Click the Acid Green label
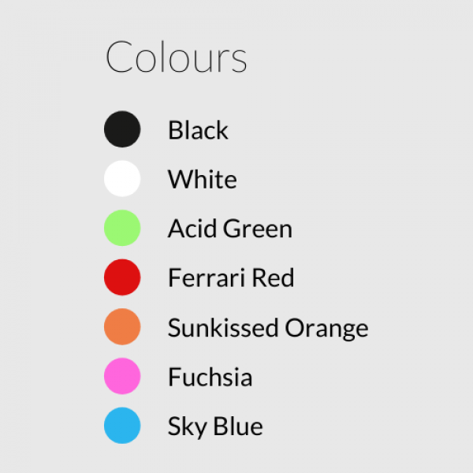Image resolution: width=473 pixels, height=473 pixels. [x=230, y=229]
